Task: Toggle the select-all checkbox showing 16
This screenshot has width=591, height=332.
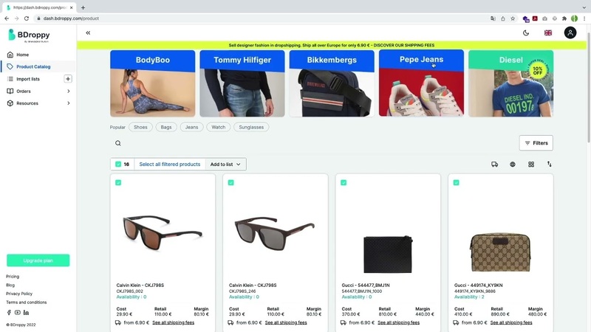Action: (118, 164)
